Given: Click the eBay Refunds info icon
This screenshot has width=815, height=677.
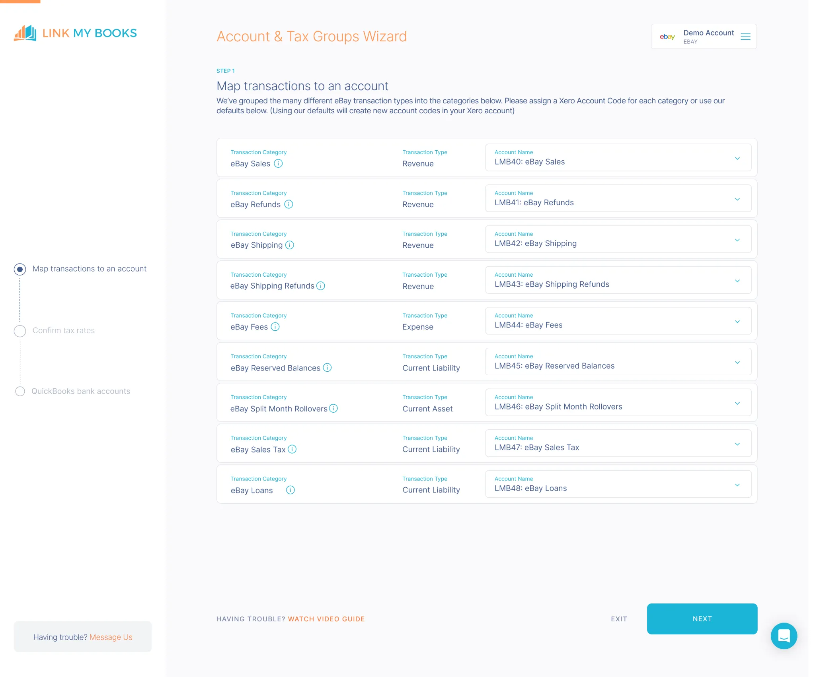Looking at the screenshot, I should coord(289,204).
